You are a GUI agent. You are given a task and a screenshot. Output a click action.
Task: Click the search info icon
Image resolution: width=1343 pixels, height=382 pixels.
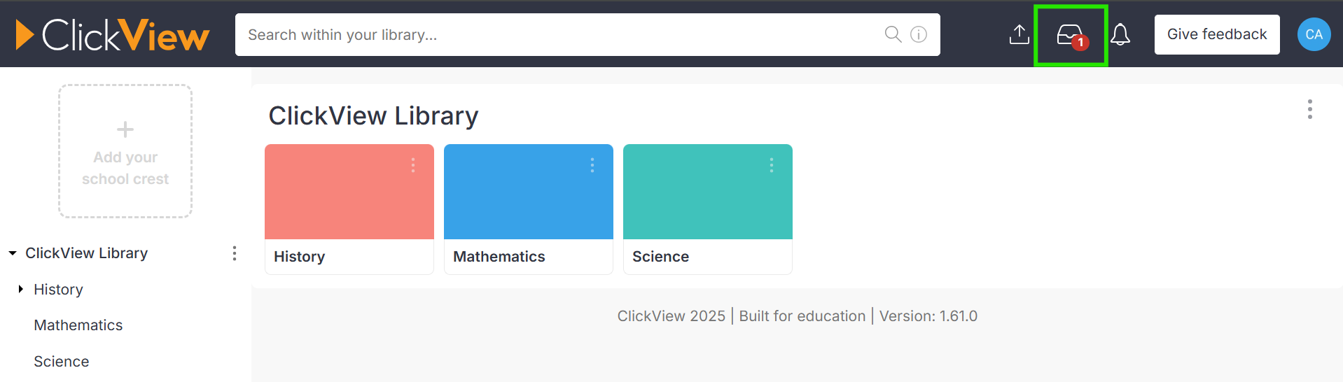click(919, 34)
